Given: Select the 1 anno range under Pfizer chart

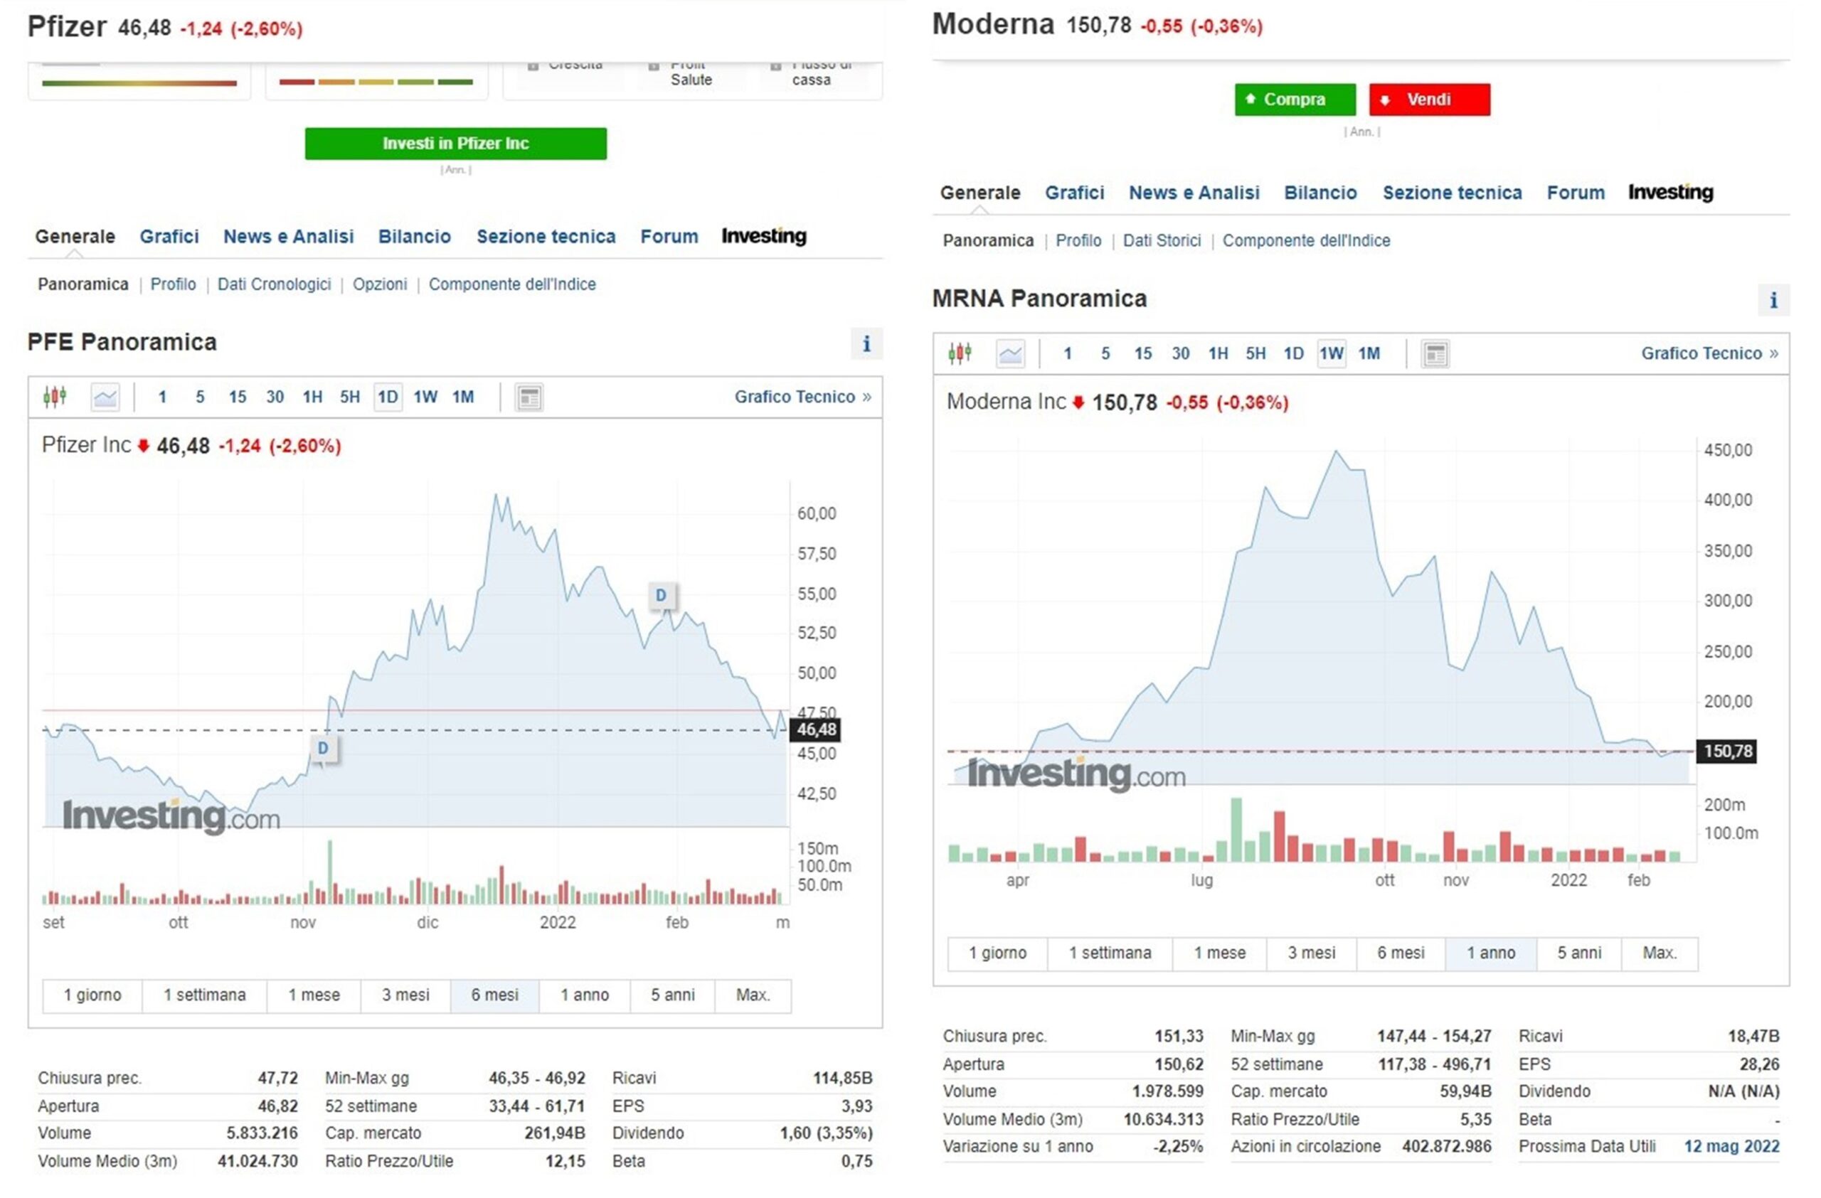Looking at the screenshot, I should [x=585, y=995].
